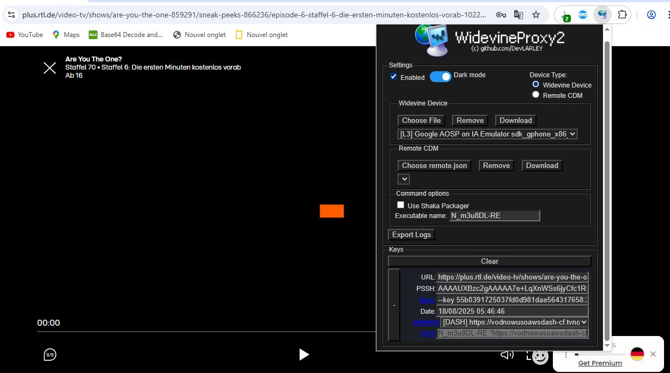Open YouTube bookmark

[25, 35]
